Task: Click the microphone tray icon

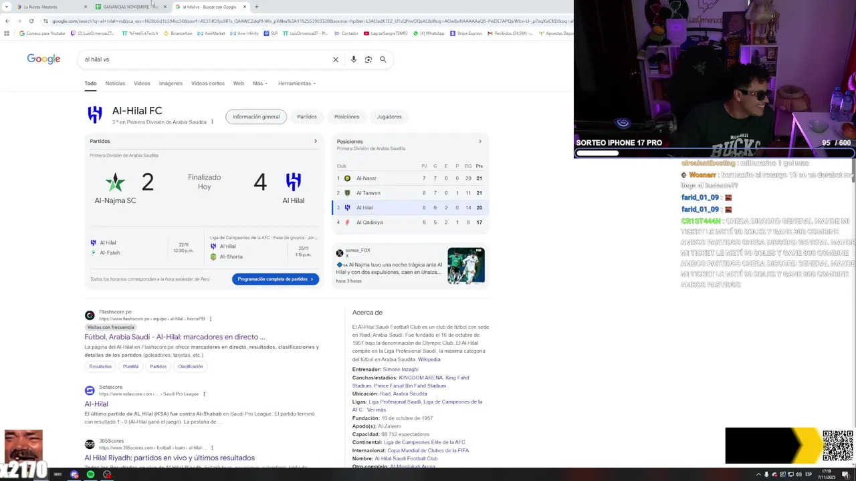Action: coord(766,474)
